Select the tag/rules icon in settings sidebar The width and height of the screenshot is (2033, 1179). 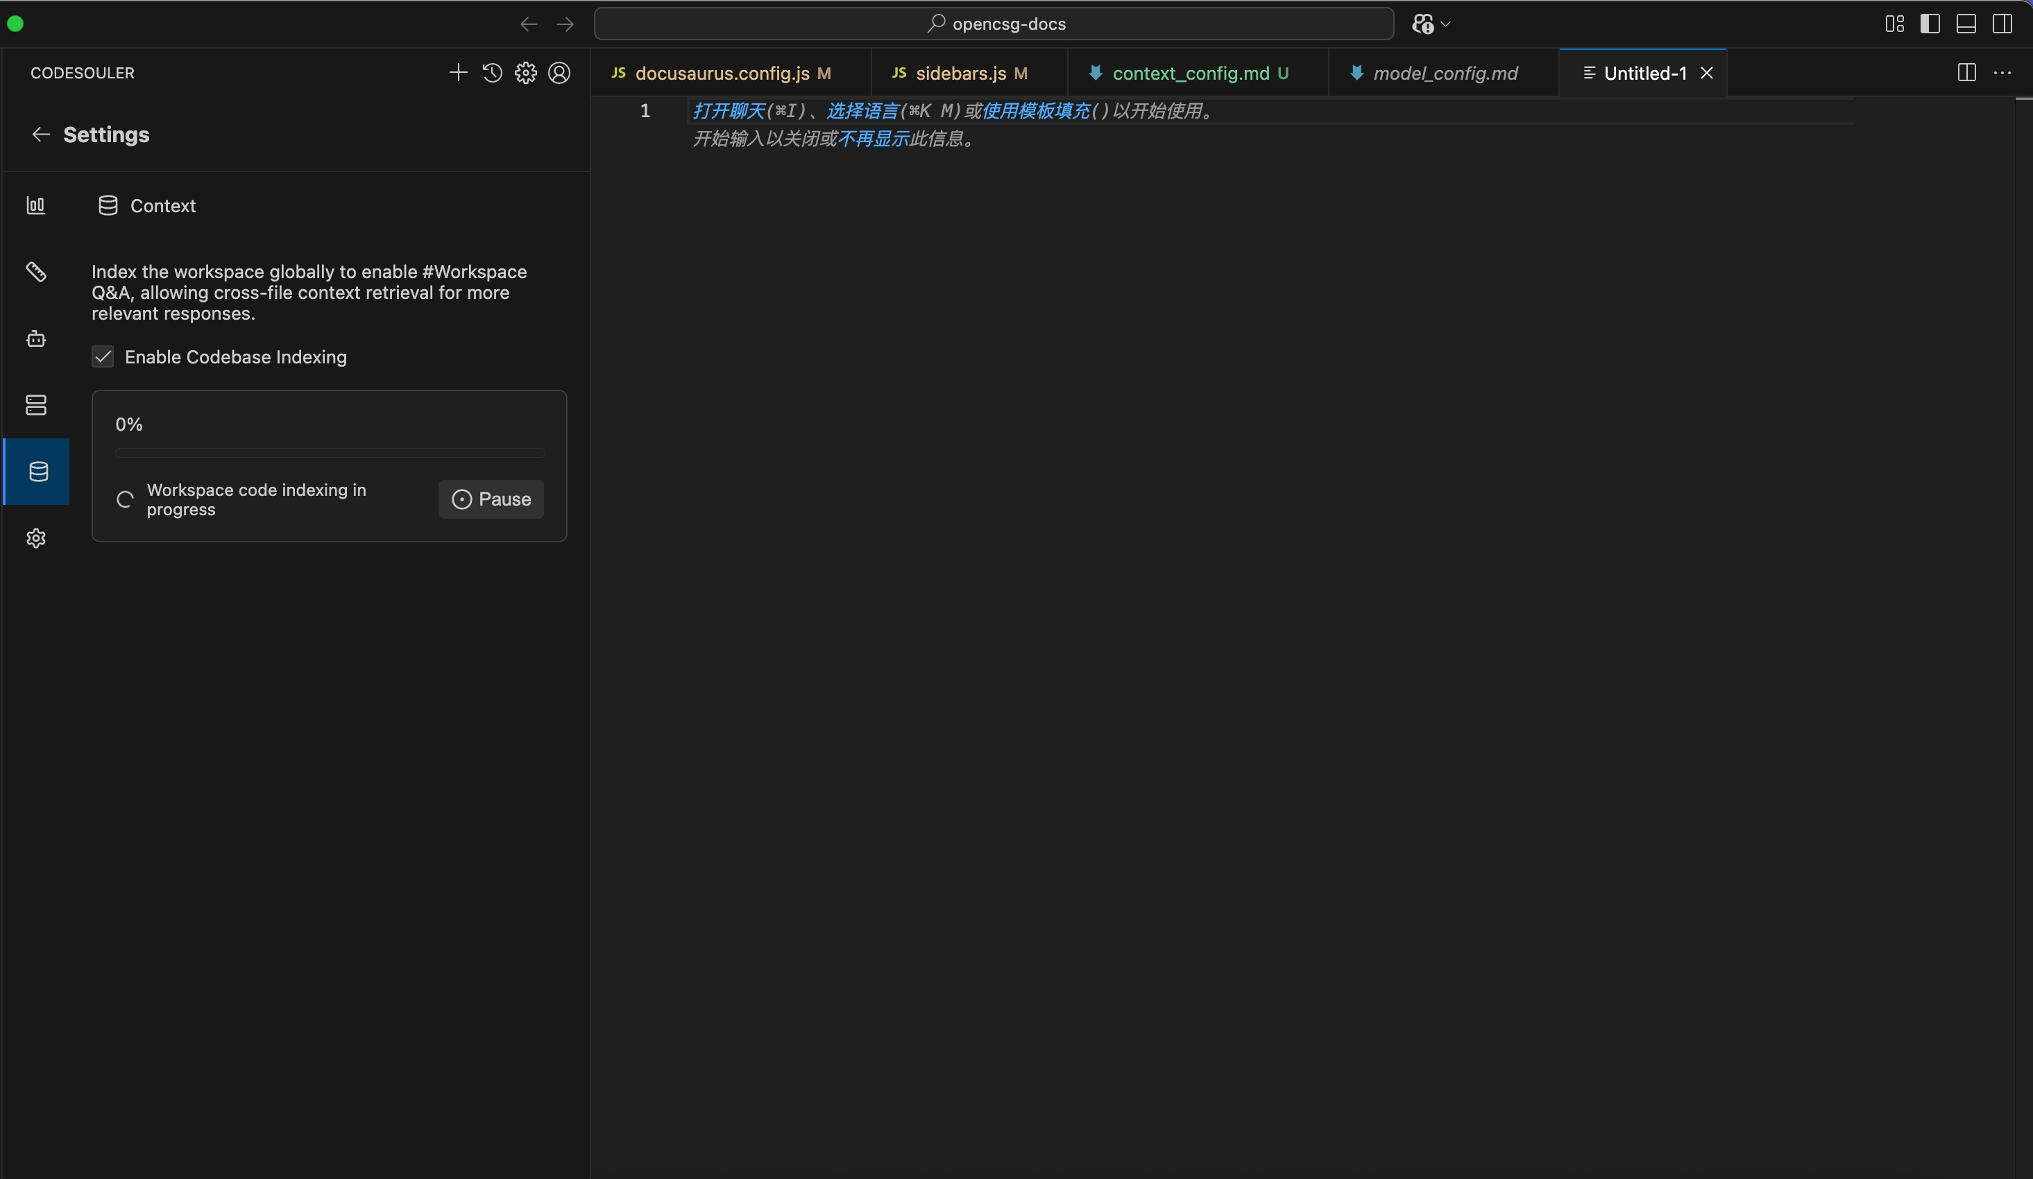click(35, 272)
